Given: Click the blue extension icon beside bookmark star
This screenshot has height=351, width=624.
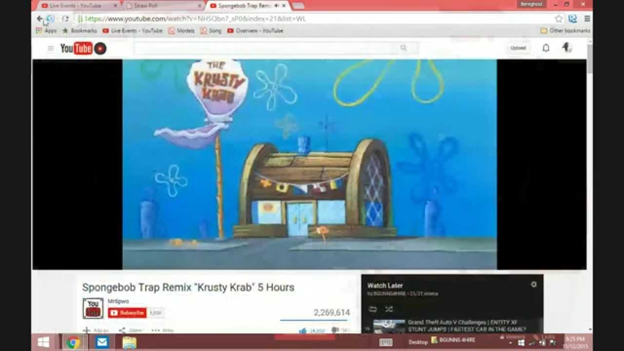Looking at the screenshot, I should point(573,19).
